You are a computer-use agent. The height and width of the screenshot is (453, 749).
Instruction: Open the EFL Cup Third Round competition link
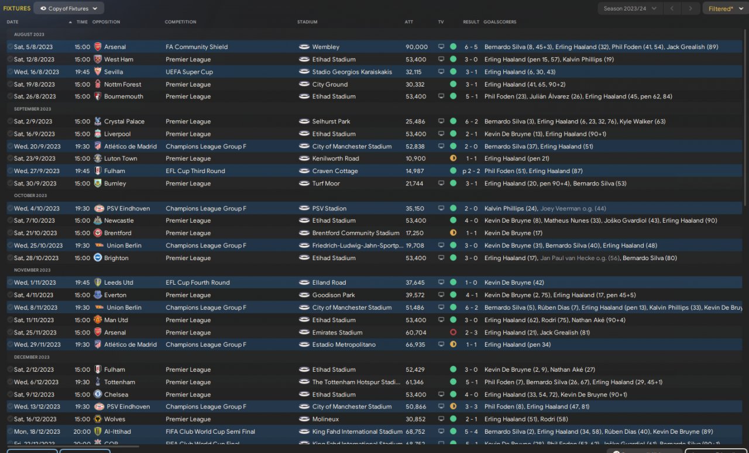(195, 171)
